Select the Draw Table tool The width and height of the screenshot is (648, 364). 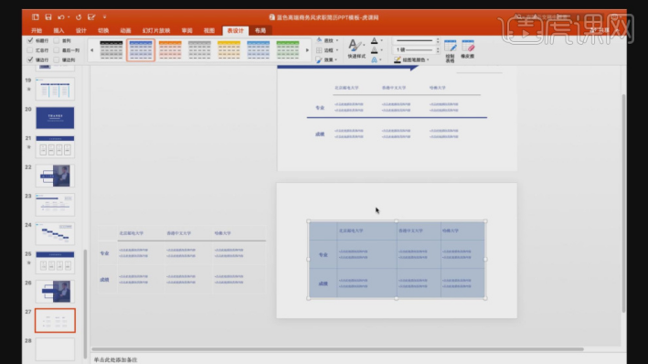pyautogui.click(x=450, y=50)
